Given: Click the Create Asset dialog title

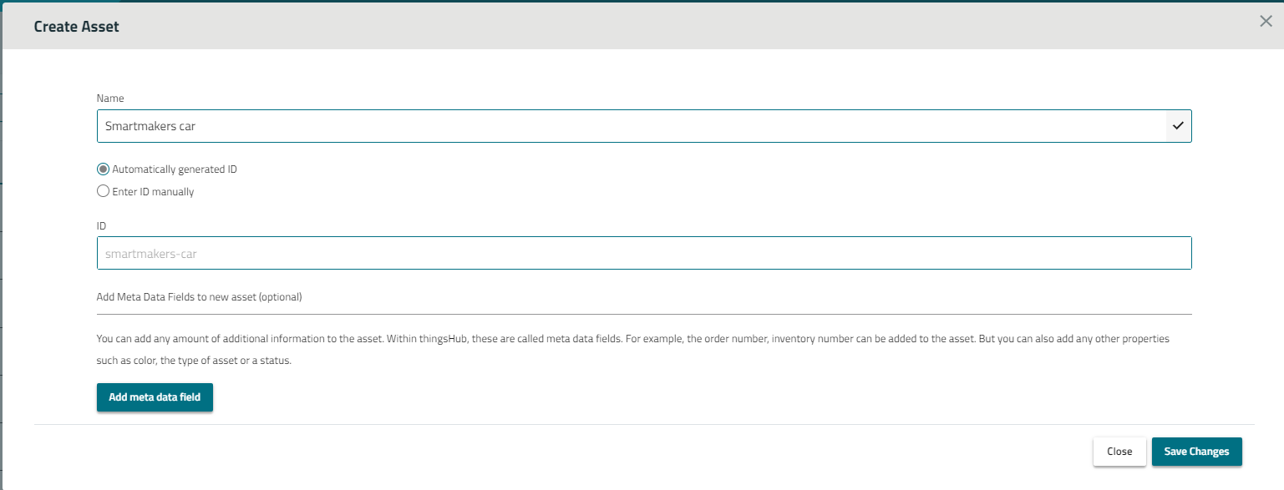Looking at the screenshot, I should click(x=76, y=27).
